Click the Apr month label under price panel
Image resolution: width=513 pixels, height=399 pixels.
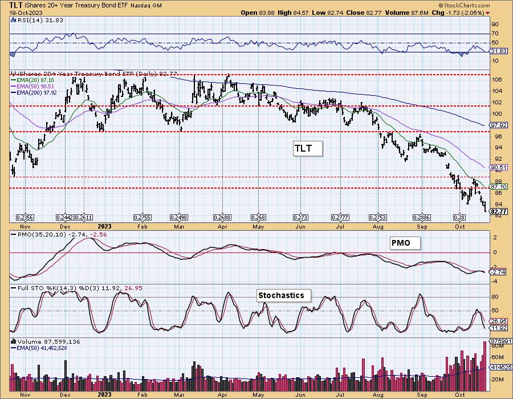tap(222, 227)
